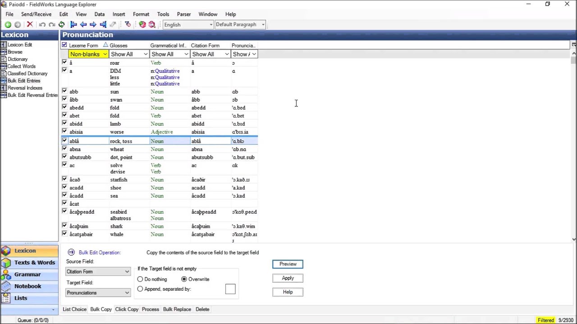Uncheck the checkbox for entry abedd

(64, 107)
